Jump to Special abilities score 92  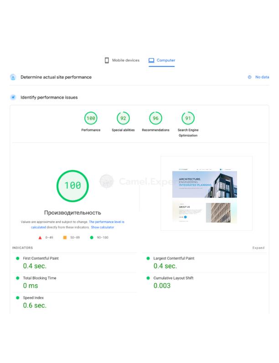pyautogui.click(x=123, y=119)
